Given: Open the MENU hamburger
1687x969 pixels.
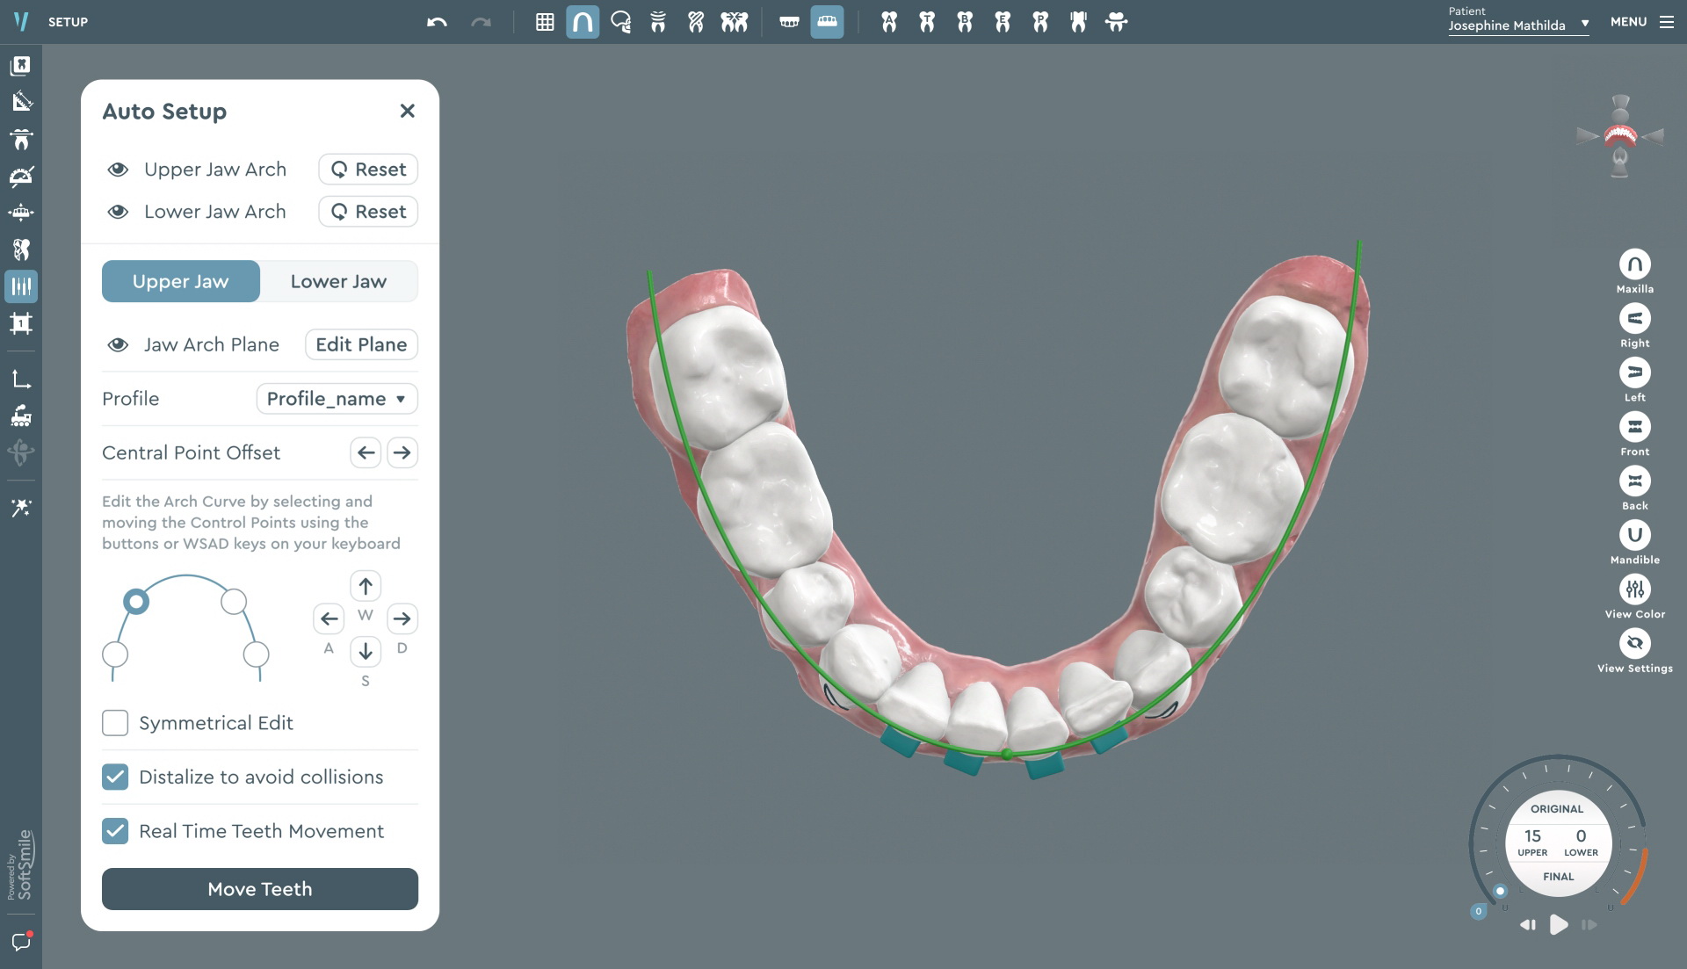Looking at the screenshot, I should tap(1666, 22).
